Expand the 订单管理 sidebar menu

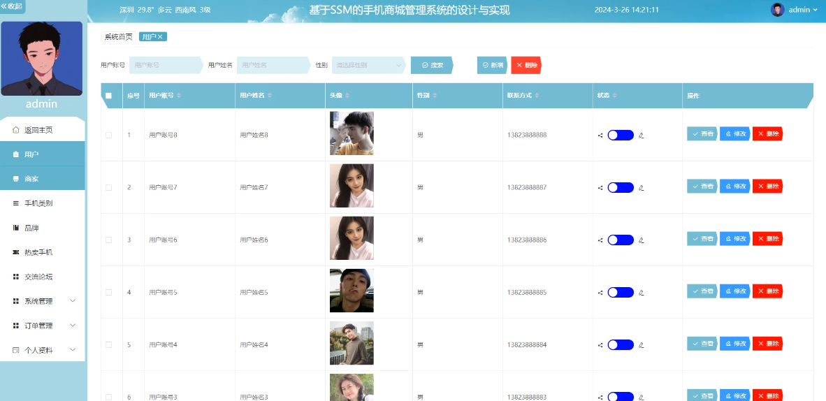click(x=42, y=326)
